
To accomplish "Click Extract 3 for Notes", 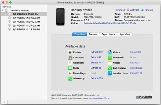I will [x=135, y=62].
